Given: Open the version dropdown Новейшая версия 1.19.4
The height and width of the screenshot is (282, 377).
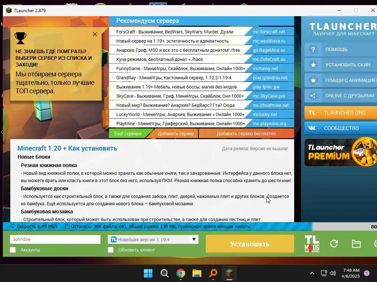Looking at the screenshot, I should coord(153,239).
